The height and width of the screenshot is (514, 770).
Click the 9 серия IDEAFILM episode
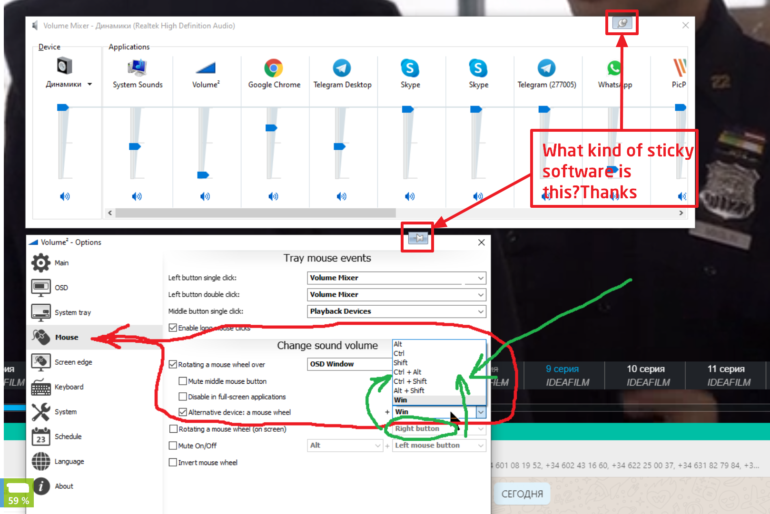click(564, 375)
